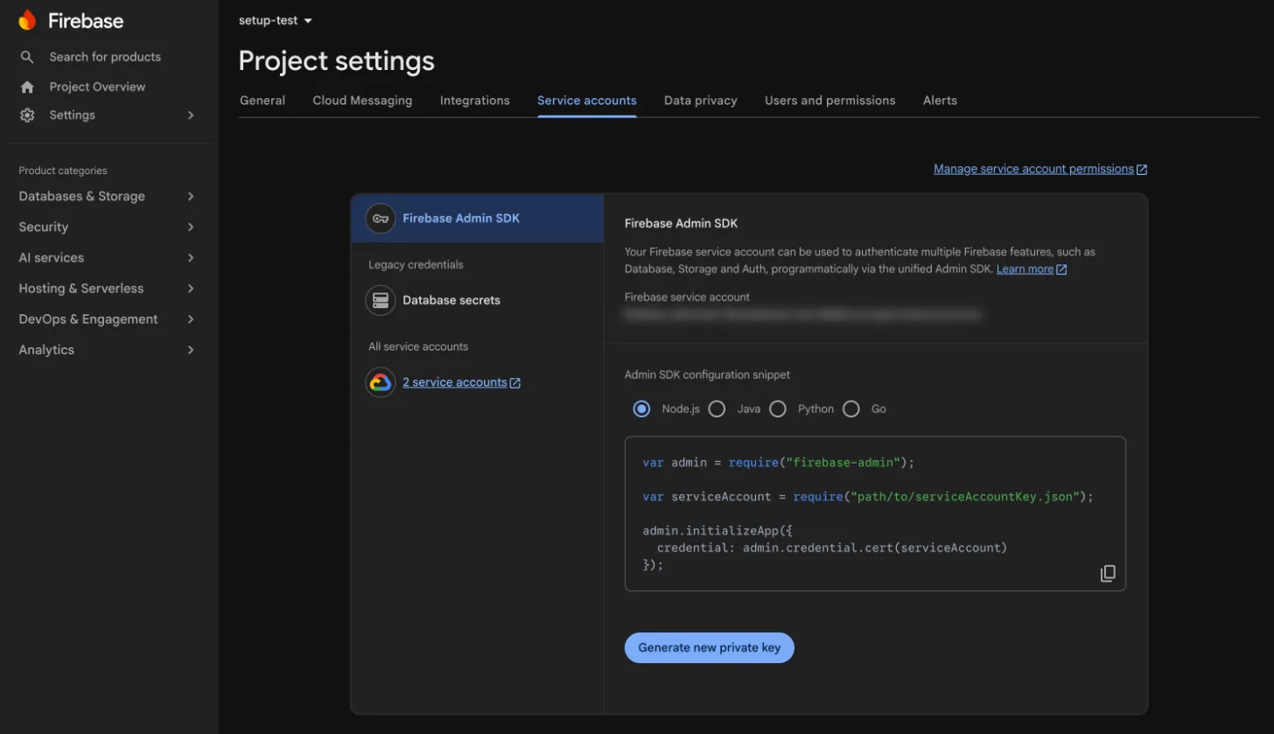Select Database secrets legacy credentials item

[477, 300]
